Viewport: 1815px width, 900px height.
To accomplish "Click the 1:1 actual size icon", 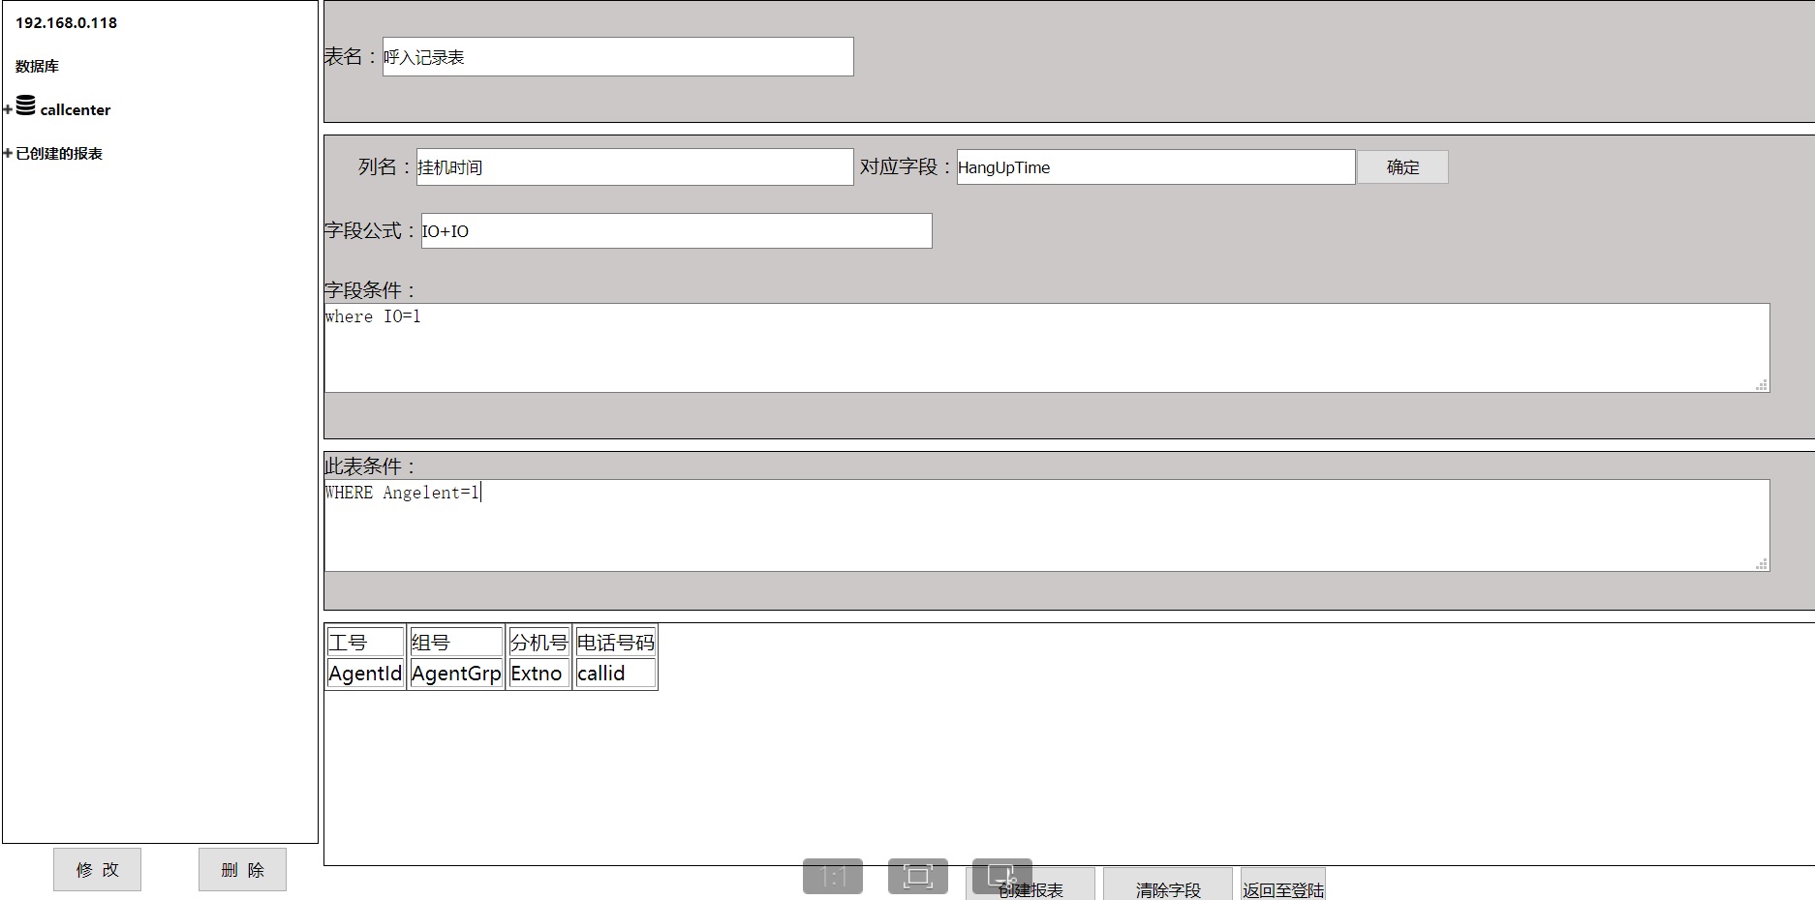I will (832, 877).
